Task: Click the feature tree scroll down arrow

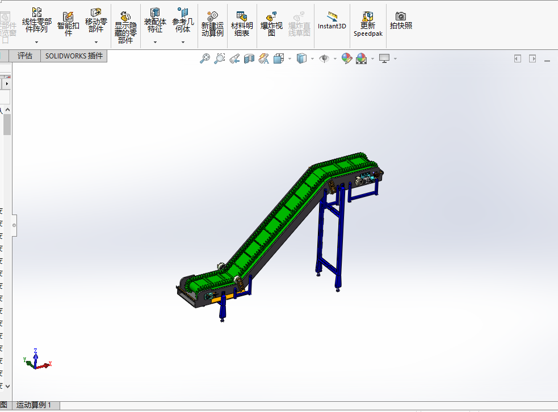Action: coord(7,386)
